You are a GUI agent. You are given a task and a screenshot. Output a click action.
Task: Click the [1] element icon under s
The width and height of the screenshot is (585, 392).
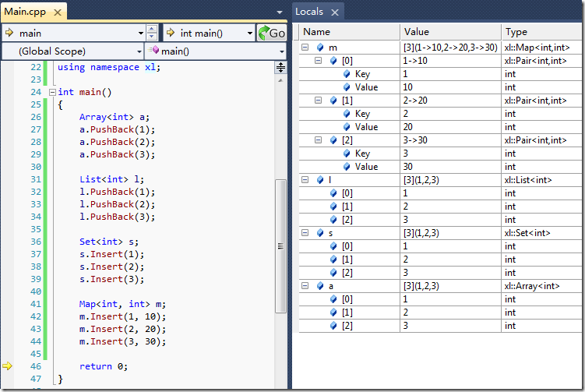coord(333,260)
